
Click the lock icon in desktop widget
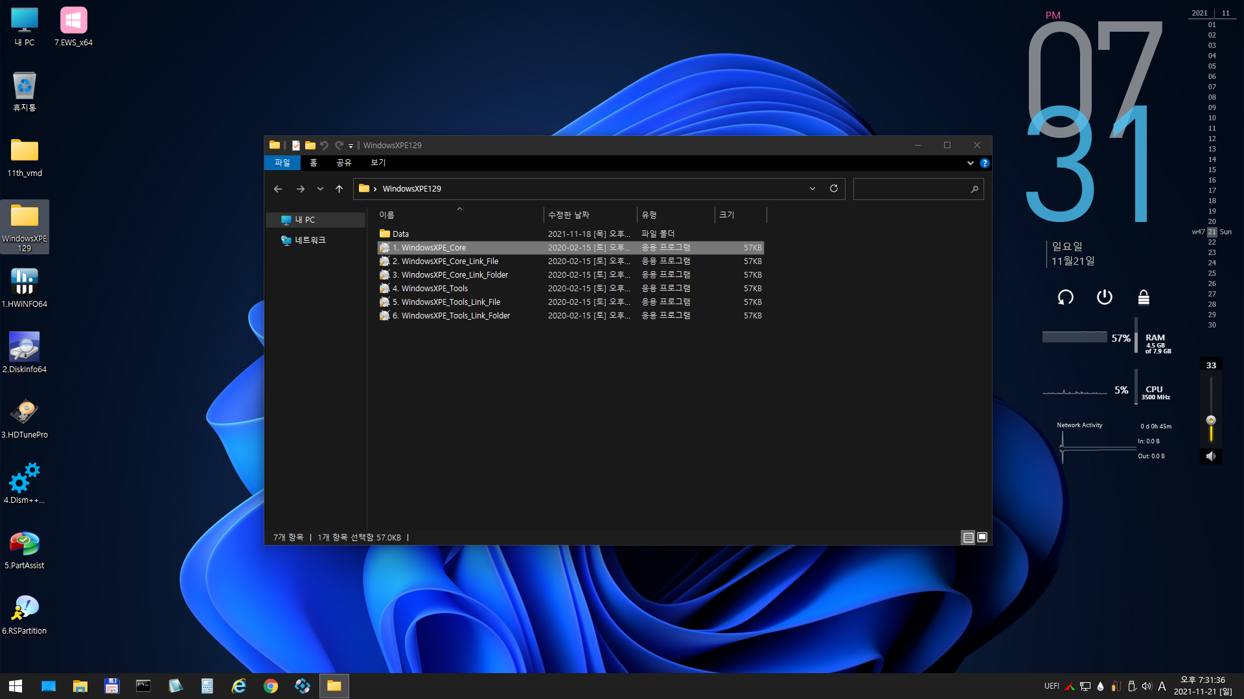1144,297
